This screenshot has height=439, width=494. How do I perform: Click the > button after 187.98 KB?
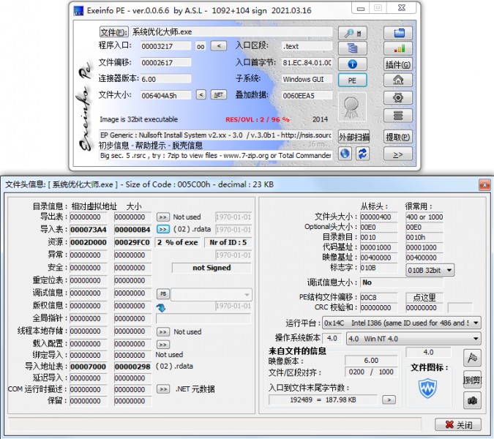[x=389, y=400]
